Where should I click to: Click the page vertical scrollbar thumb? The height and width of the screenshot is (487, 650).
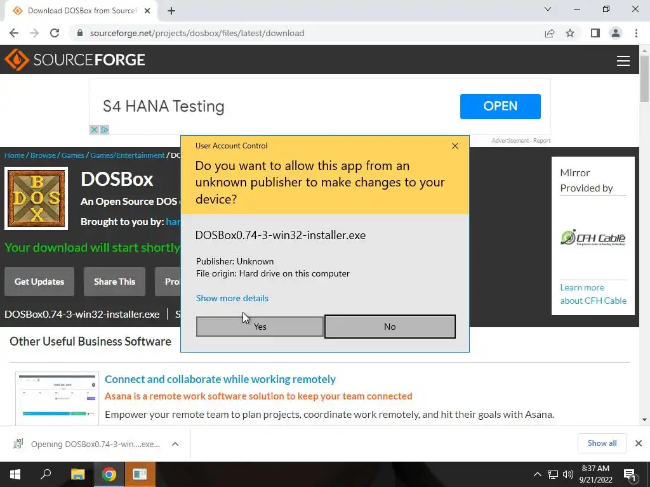[x=644, y=78]
